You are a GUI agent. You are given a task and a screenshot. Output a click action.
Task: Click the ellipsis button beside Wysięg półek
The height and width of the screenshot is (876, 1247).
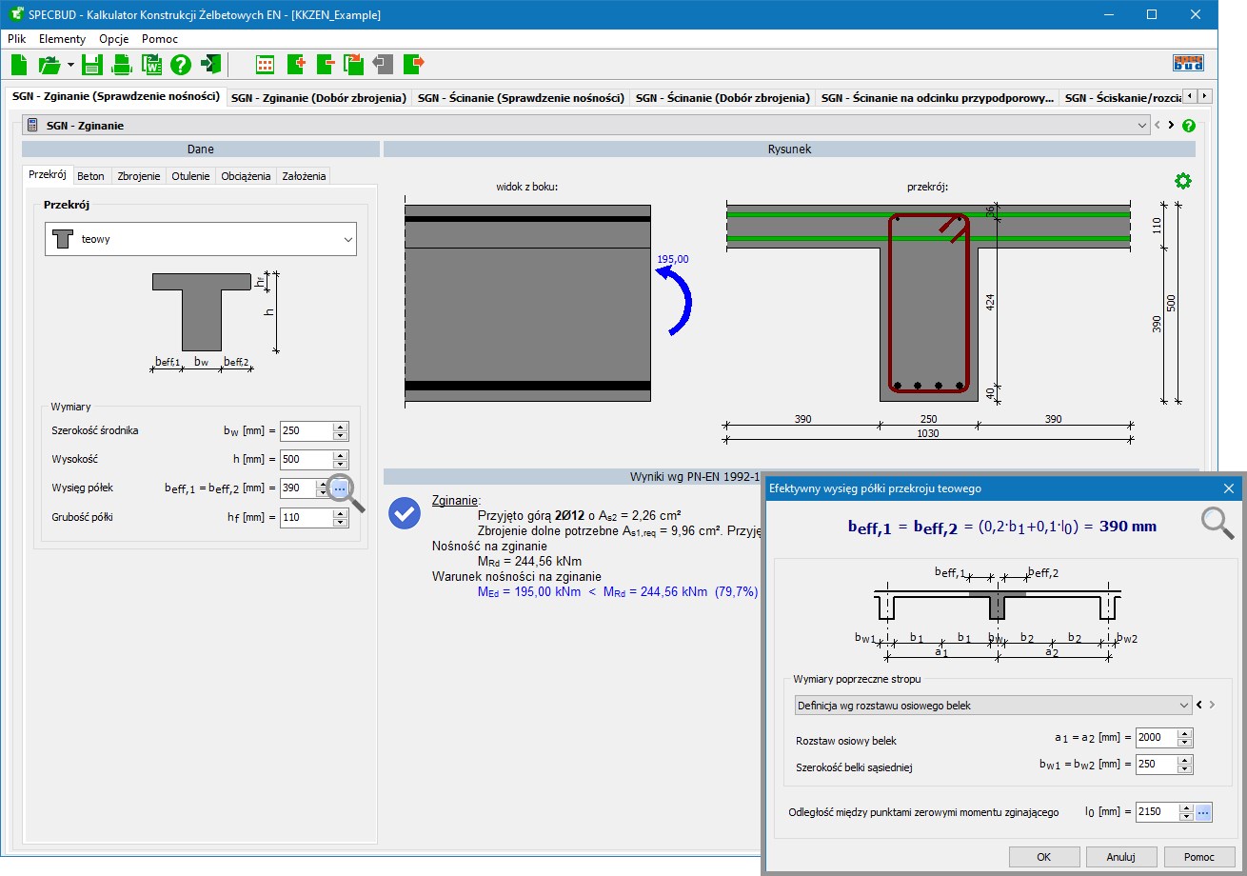tap(340, 488)
